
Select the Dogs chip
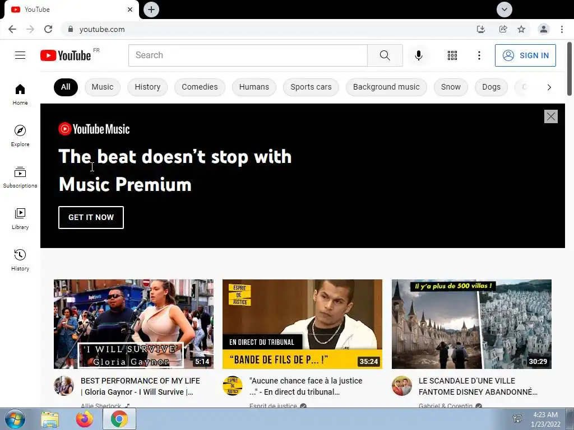click(491, 87)
